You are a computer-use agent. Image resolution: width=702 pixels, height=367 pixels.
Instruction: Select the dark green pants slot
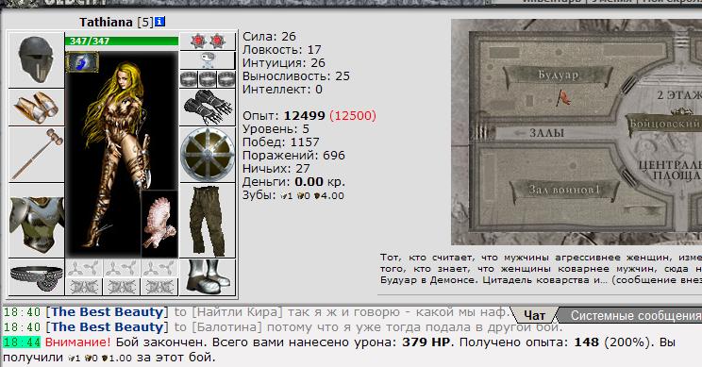tap(208, 221)
